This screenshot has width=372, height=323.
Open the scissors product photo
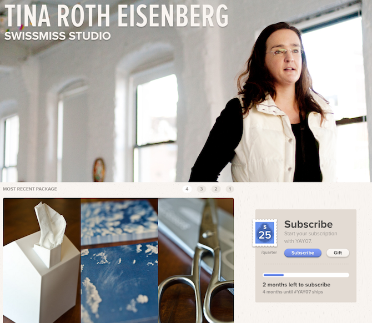coord(196,261)
